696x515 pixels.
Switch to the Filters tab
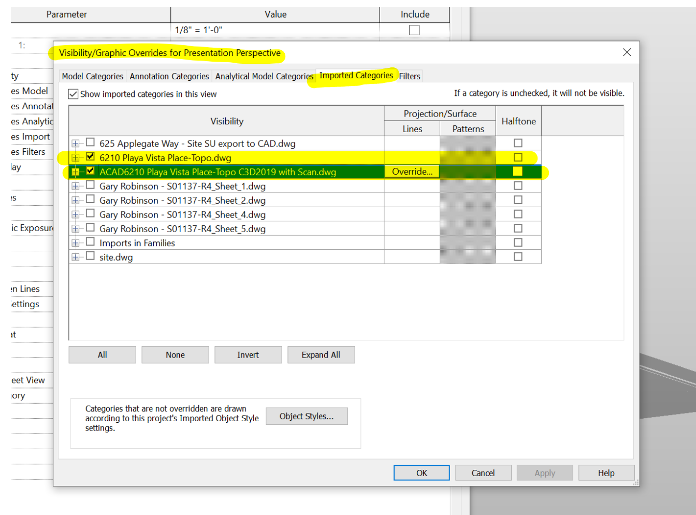coord(409,76)
